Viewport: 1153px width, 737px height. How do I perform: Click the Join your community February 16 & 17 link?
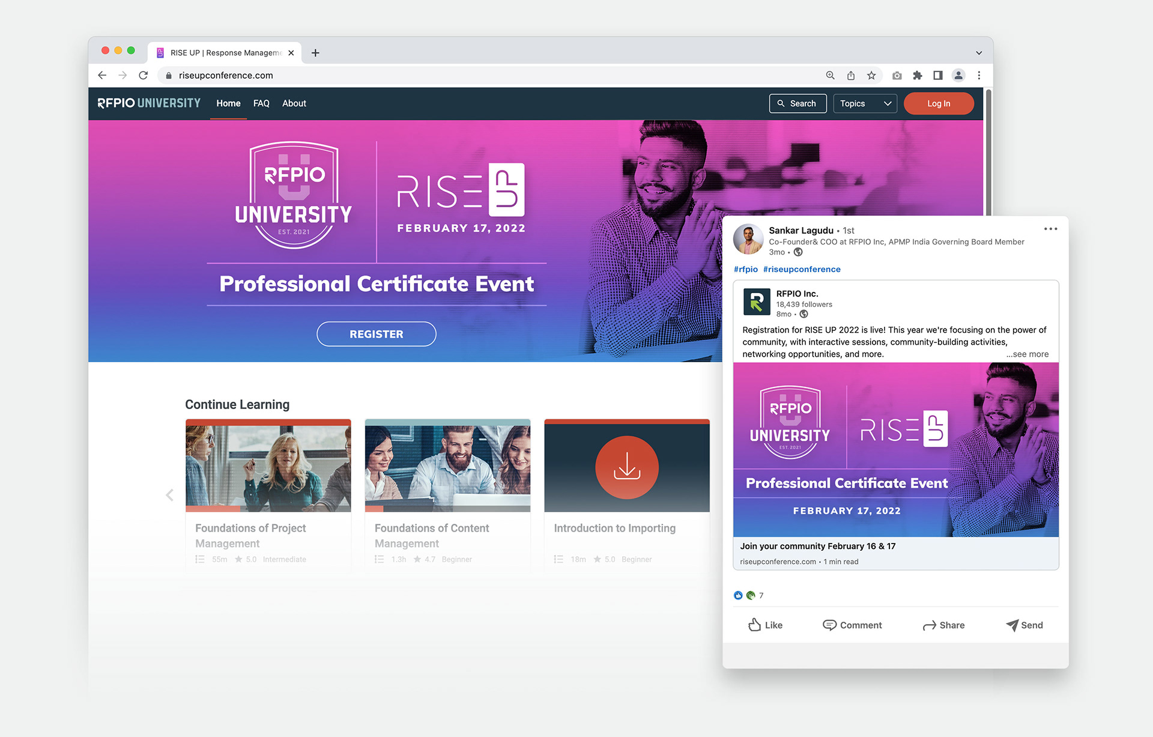(x=817, y=546)
